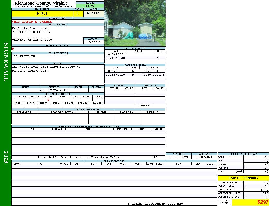The image size is (270, 206).
Task: Select the legal description ADJ FRANKLIN
Action: tap(23, 56)
